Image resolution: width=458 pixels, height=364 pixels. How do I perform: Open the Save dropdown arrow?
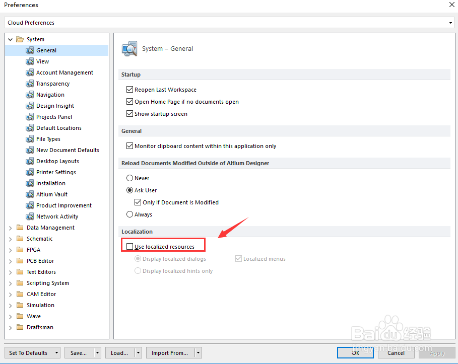[97, 353]
